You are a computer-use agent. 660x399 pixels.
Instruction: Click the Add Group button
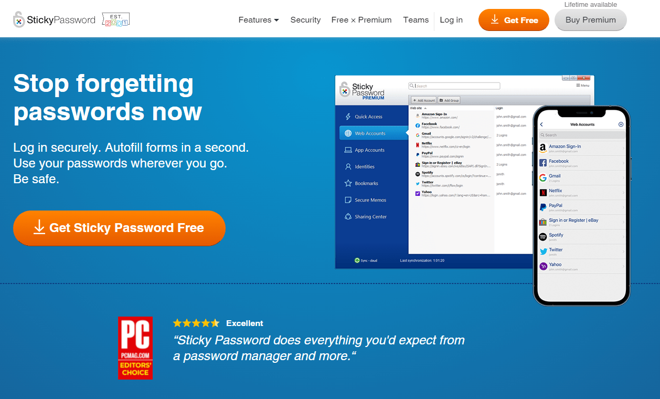pos(449,100)
